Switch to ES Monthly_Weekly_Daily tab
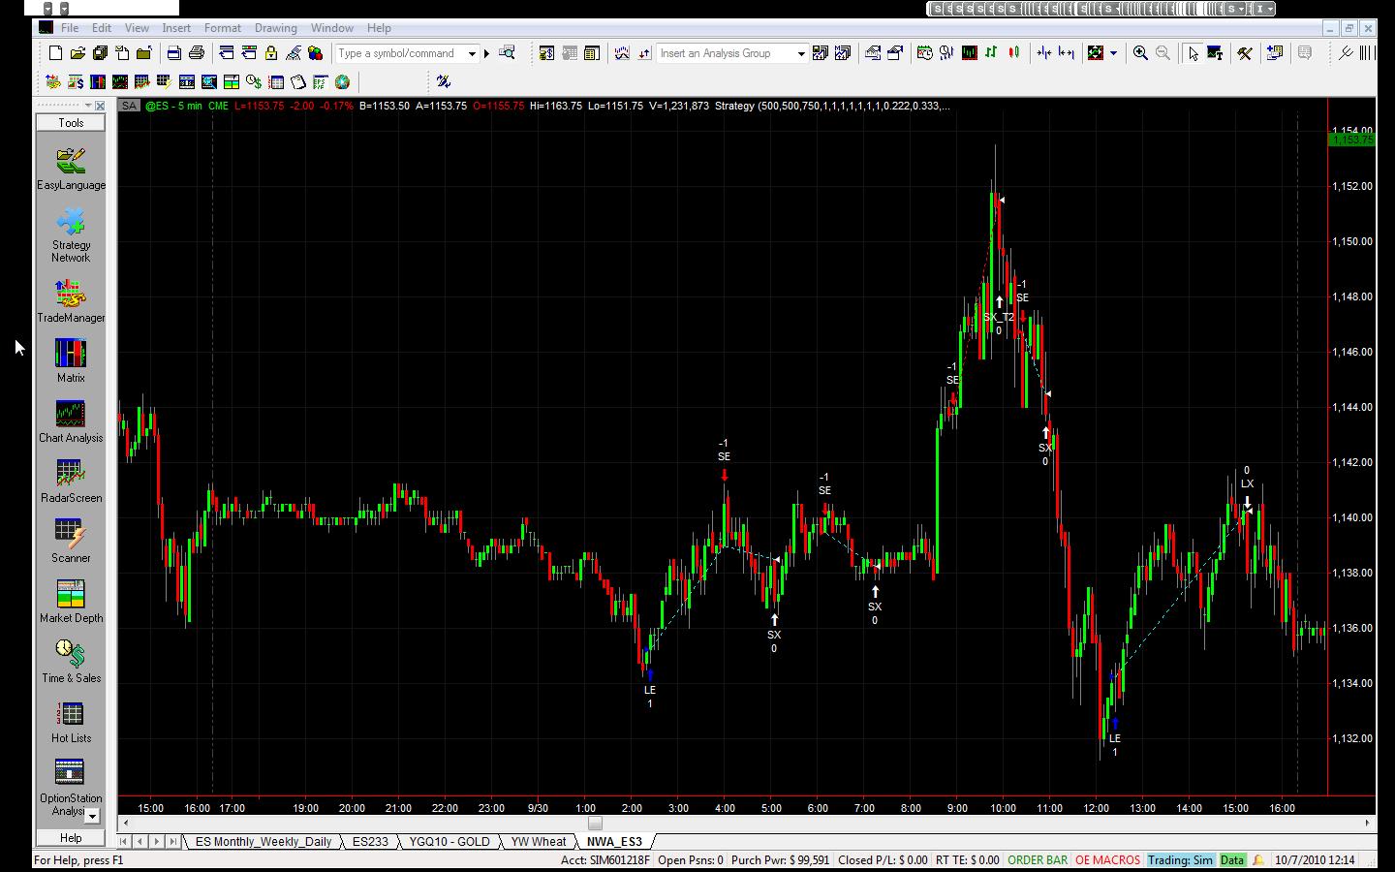 (263, 842)
